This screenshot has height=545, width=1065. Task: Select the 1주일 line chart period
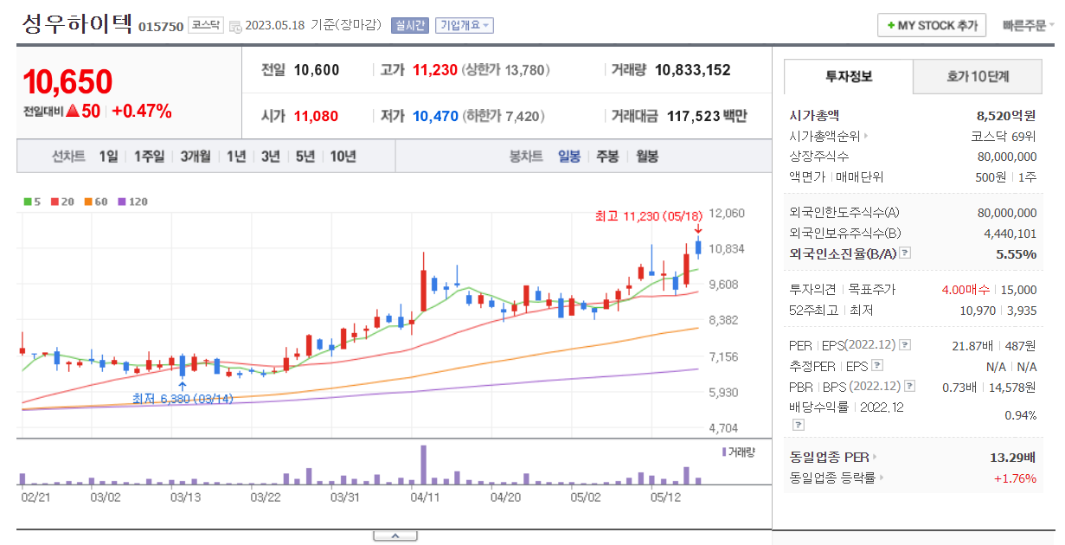[149, 157]
